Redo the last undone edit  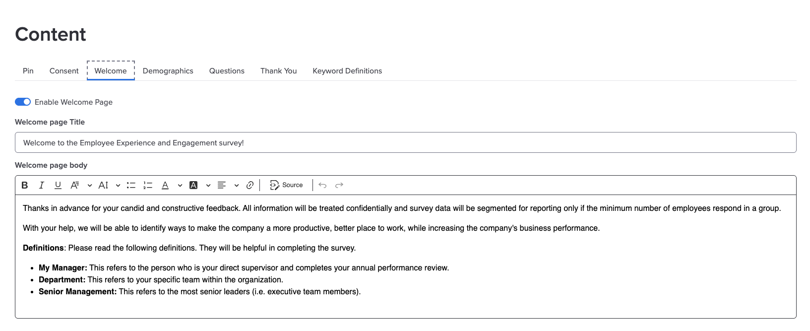339,185
